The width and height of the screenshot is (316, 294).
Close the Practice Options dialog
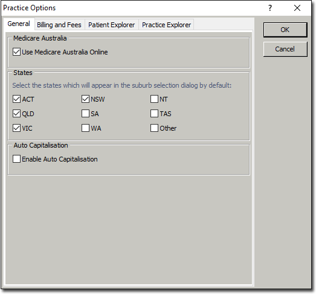tap(297, 8)
